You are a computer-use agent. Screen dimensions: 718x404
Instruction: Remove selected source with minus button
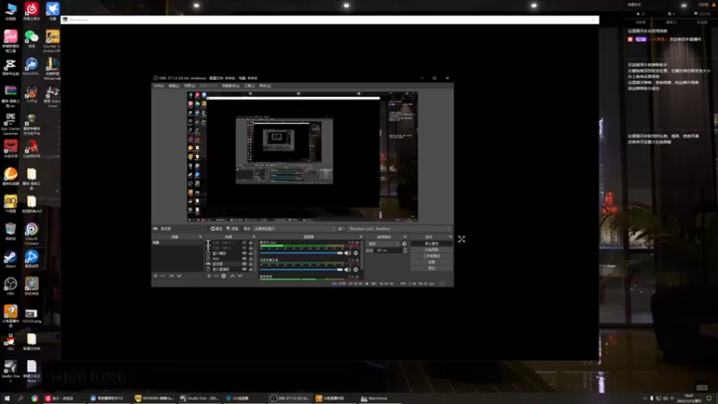pos(216,276)
